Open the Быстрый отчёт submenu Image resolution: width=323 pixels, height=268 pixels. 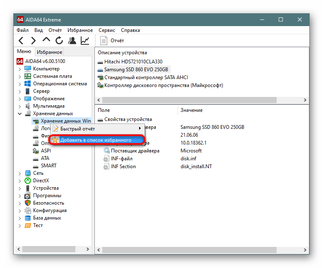(97, 129)
